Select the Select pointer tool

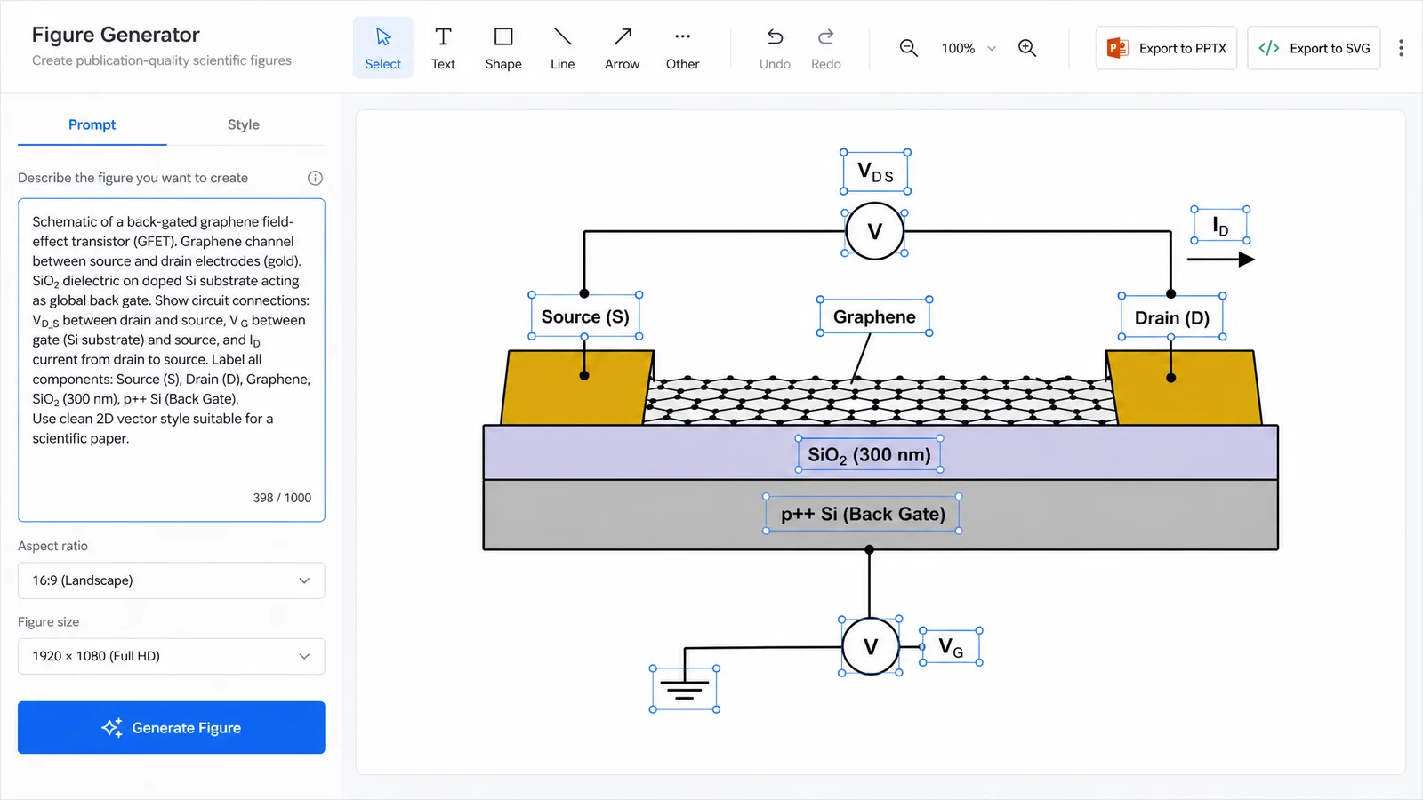(382, 48)
